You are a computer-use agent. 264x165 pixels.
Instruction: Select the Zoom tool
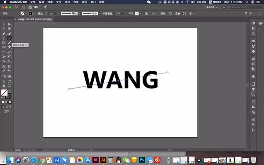tap(9, 86)
